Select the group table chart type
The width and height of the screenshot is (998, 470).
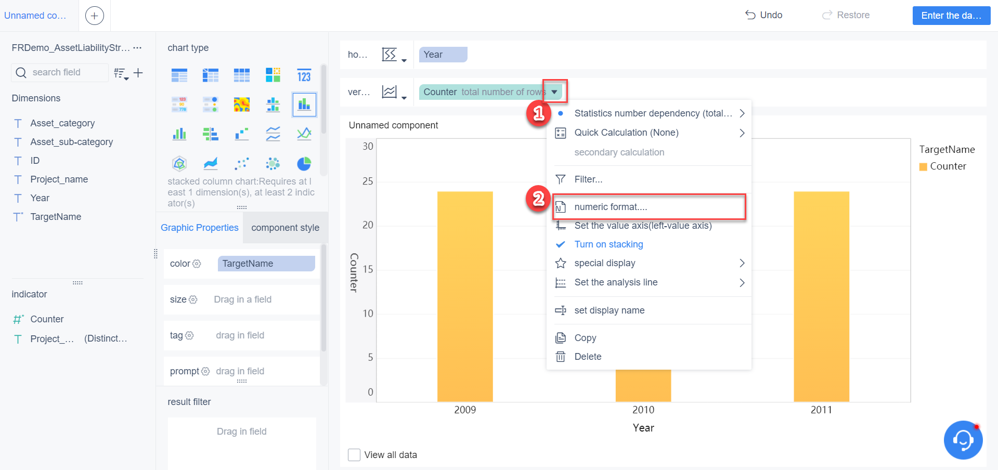coord(179,75)
